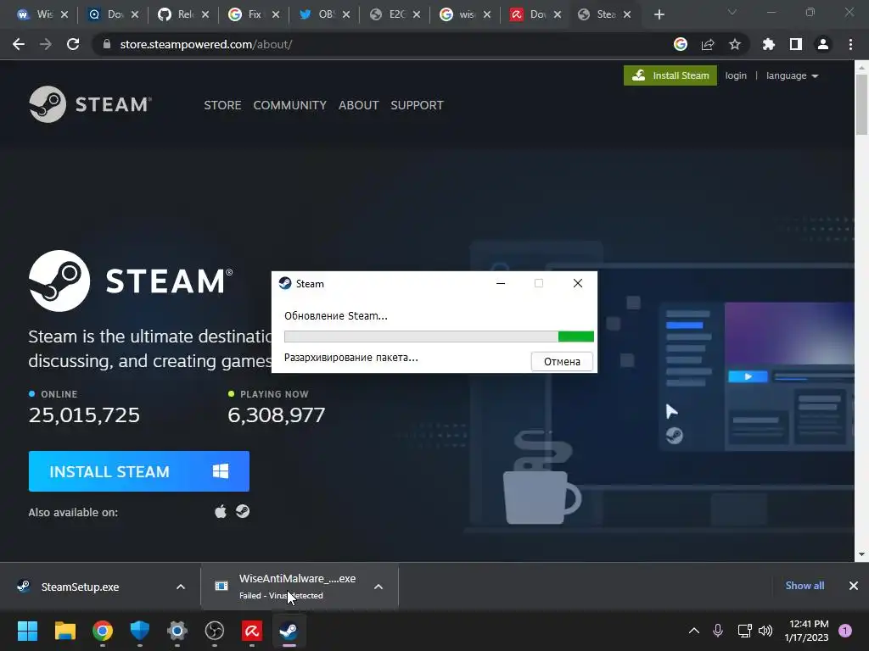
Task: Click the login link
Action: coord(736,75)
